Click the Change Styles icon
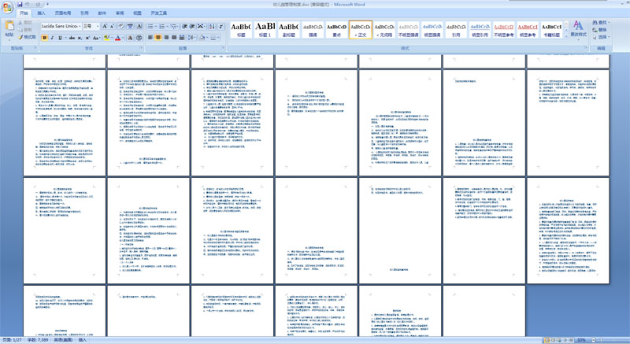This screenshot has height=344, width=630. [x=578, y=28]
